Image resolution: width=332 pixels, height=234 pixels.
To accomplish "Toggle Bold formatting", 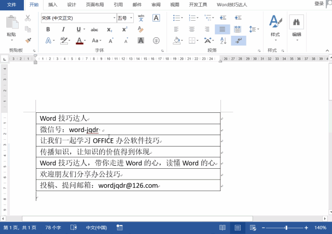I will click(48, 30).
